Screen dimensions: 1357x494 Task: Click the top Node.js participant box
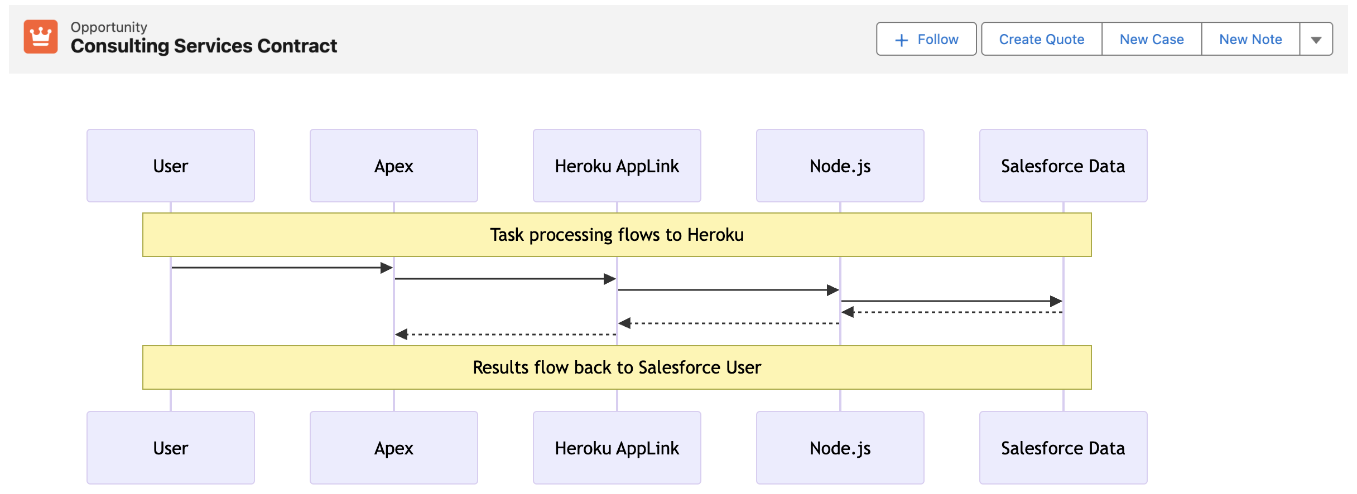click(x=840, y=166)
